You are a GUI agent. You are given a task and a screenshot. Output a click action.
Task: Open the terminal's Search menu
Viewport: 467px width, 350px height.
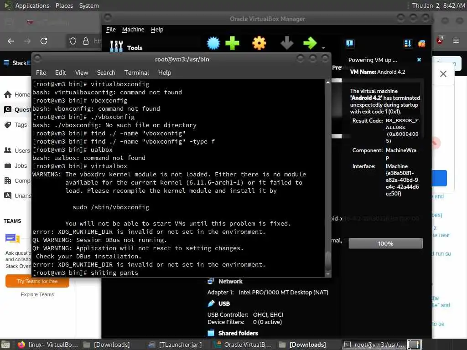(x=106, y=72)
